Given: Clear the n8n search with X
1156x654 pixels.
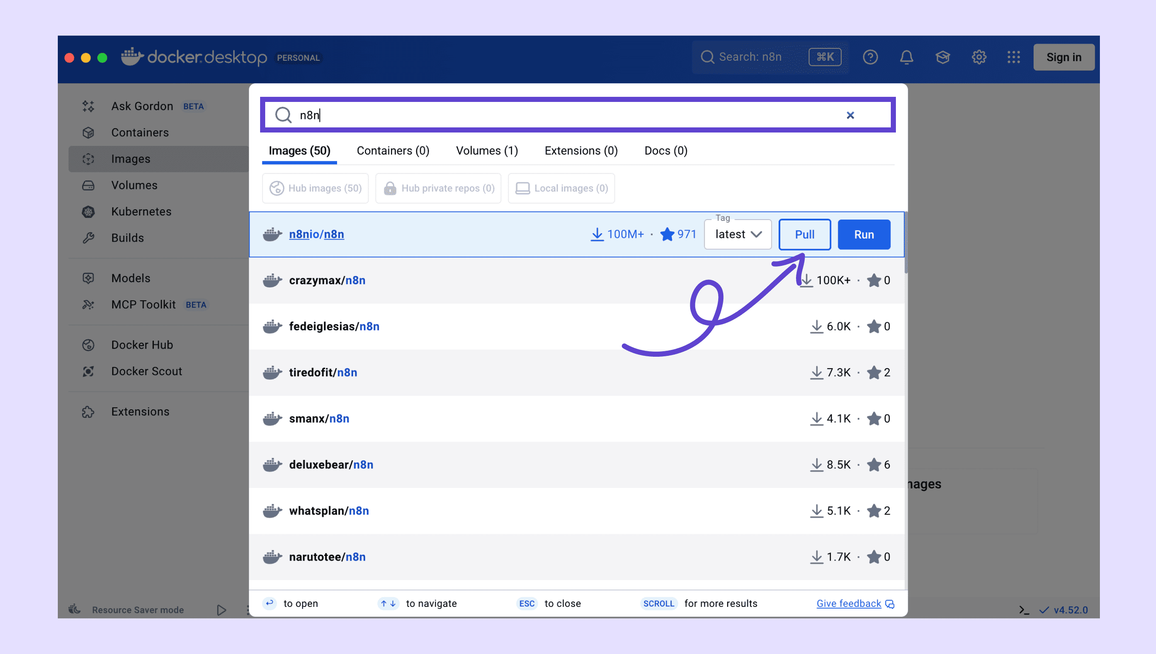Looking at the screenshot, I should pos(850,116).
